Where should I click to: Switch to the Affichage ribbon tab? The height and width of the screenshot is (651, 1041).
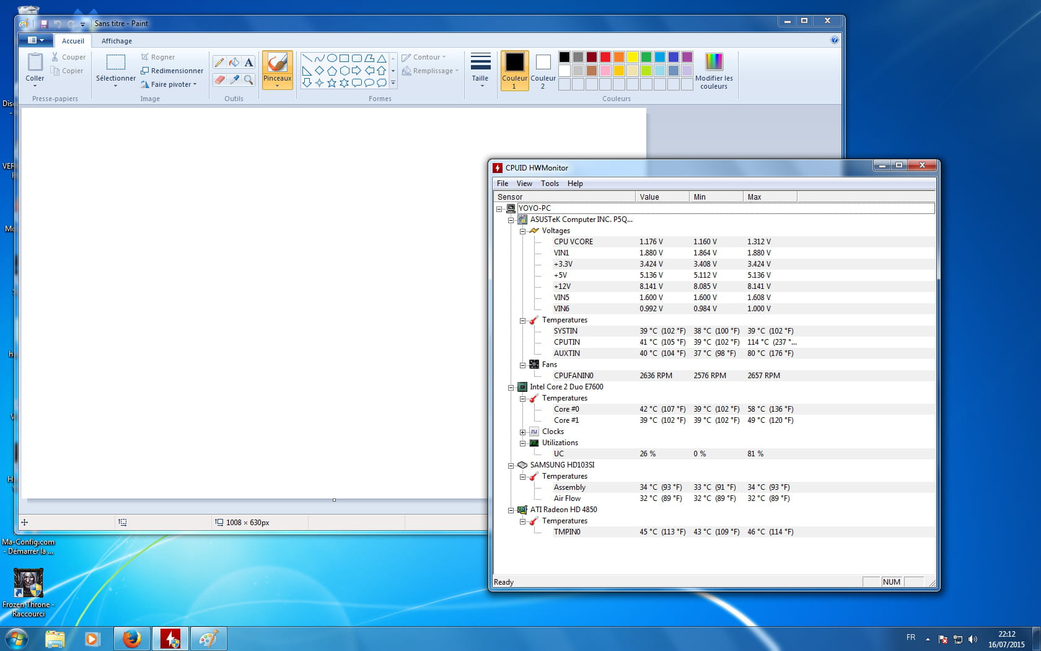pyautogui.click(x=116, y=41)
